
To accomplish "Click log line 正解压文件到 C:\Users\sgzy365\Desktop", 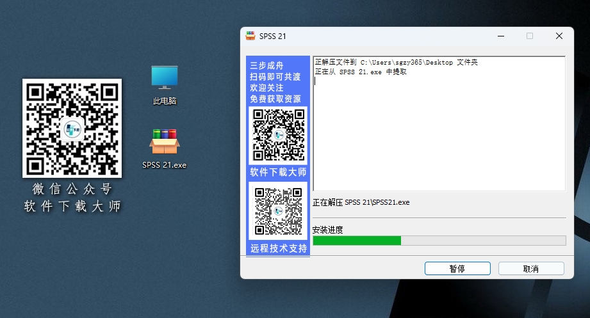I will (x=396, y=63).
